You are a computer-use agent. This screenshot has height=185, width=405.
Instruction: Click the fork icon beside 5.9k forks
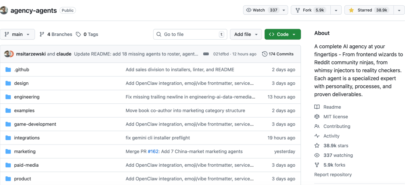click(317, 165)
